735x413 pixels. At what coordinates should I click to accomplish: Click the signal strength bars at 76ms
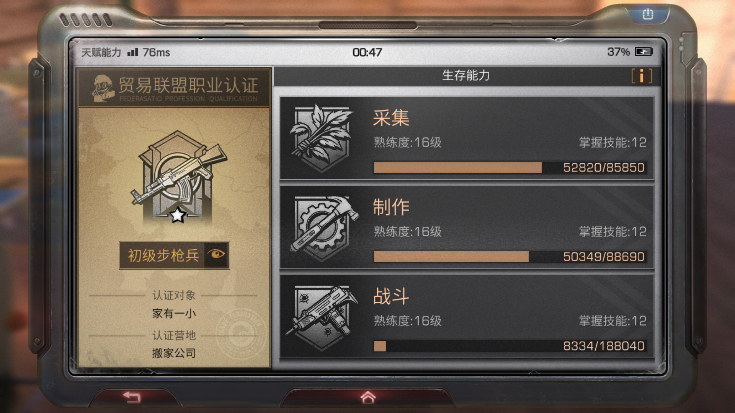pyautogui.click(x=132, y=52)
